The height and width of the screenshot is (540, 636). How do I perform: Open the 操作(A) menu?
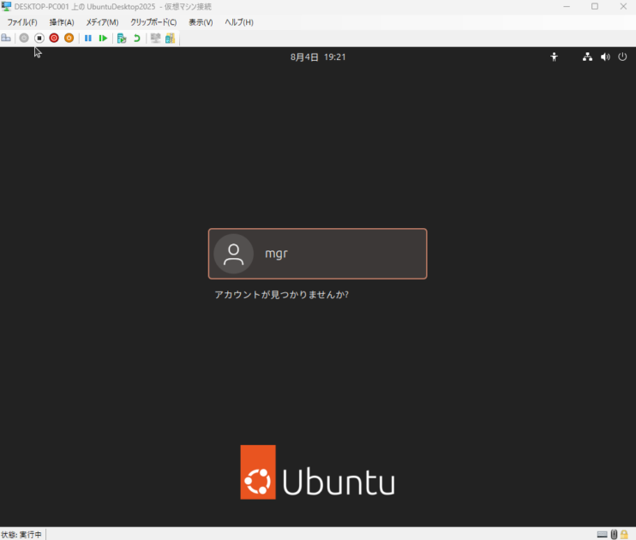pyautogui.click(x=62, y=22)
